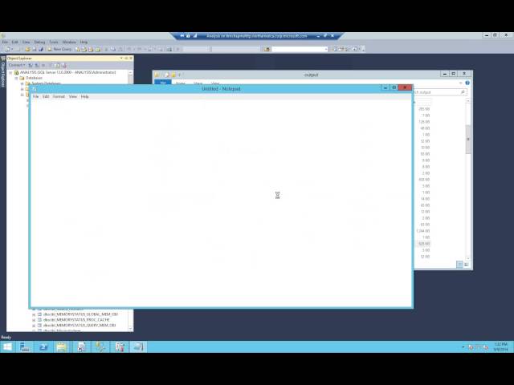Select the System Databases folder
The image size is (514, 385).
click(46, 83)
